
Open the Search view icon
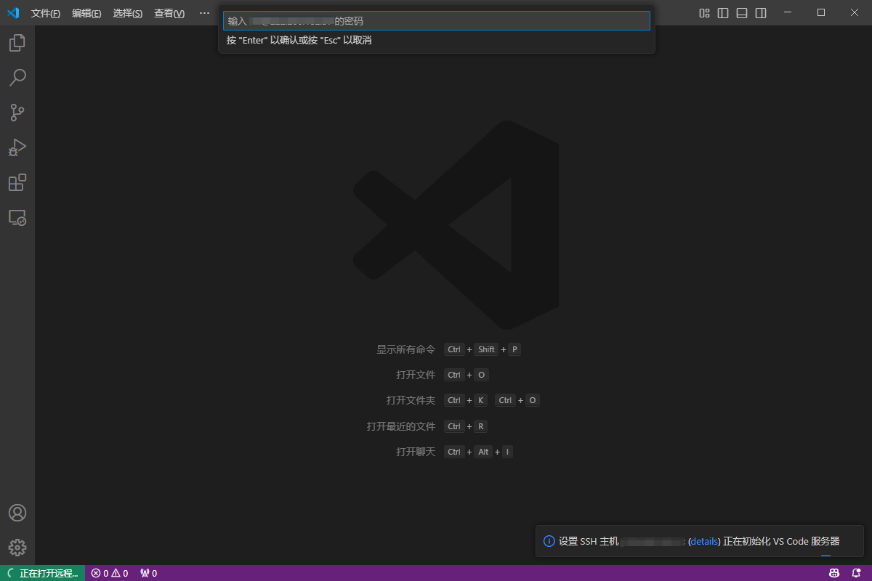pos(17,78)
